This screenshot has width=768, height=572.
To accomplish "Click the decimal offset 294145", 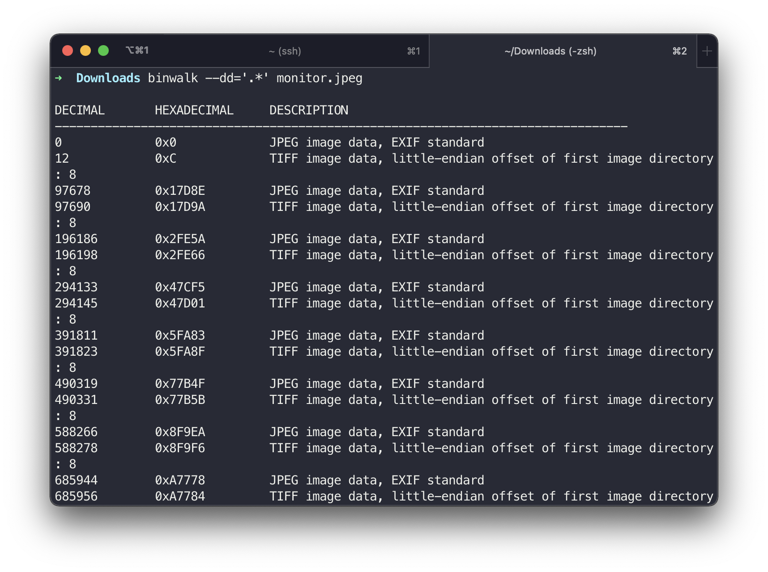I will [76, 303].
